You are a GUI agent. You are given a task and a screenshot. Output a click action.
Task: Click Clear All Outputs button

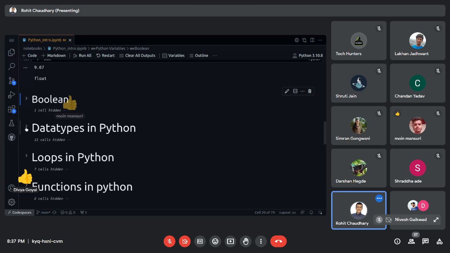137,56
